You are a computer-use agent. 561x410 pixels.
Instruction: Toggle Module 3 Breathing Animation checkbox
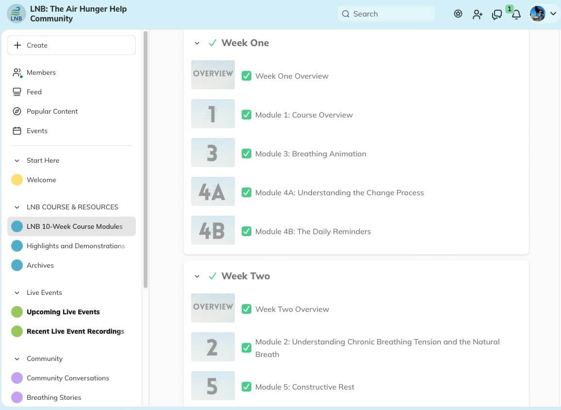point(246,154)
